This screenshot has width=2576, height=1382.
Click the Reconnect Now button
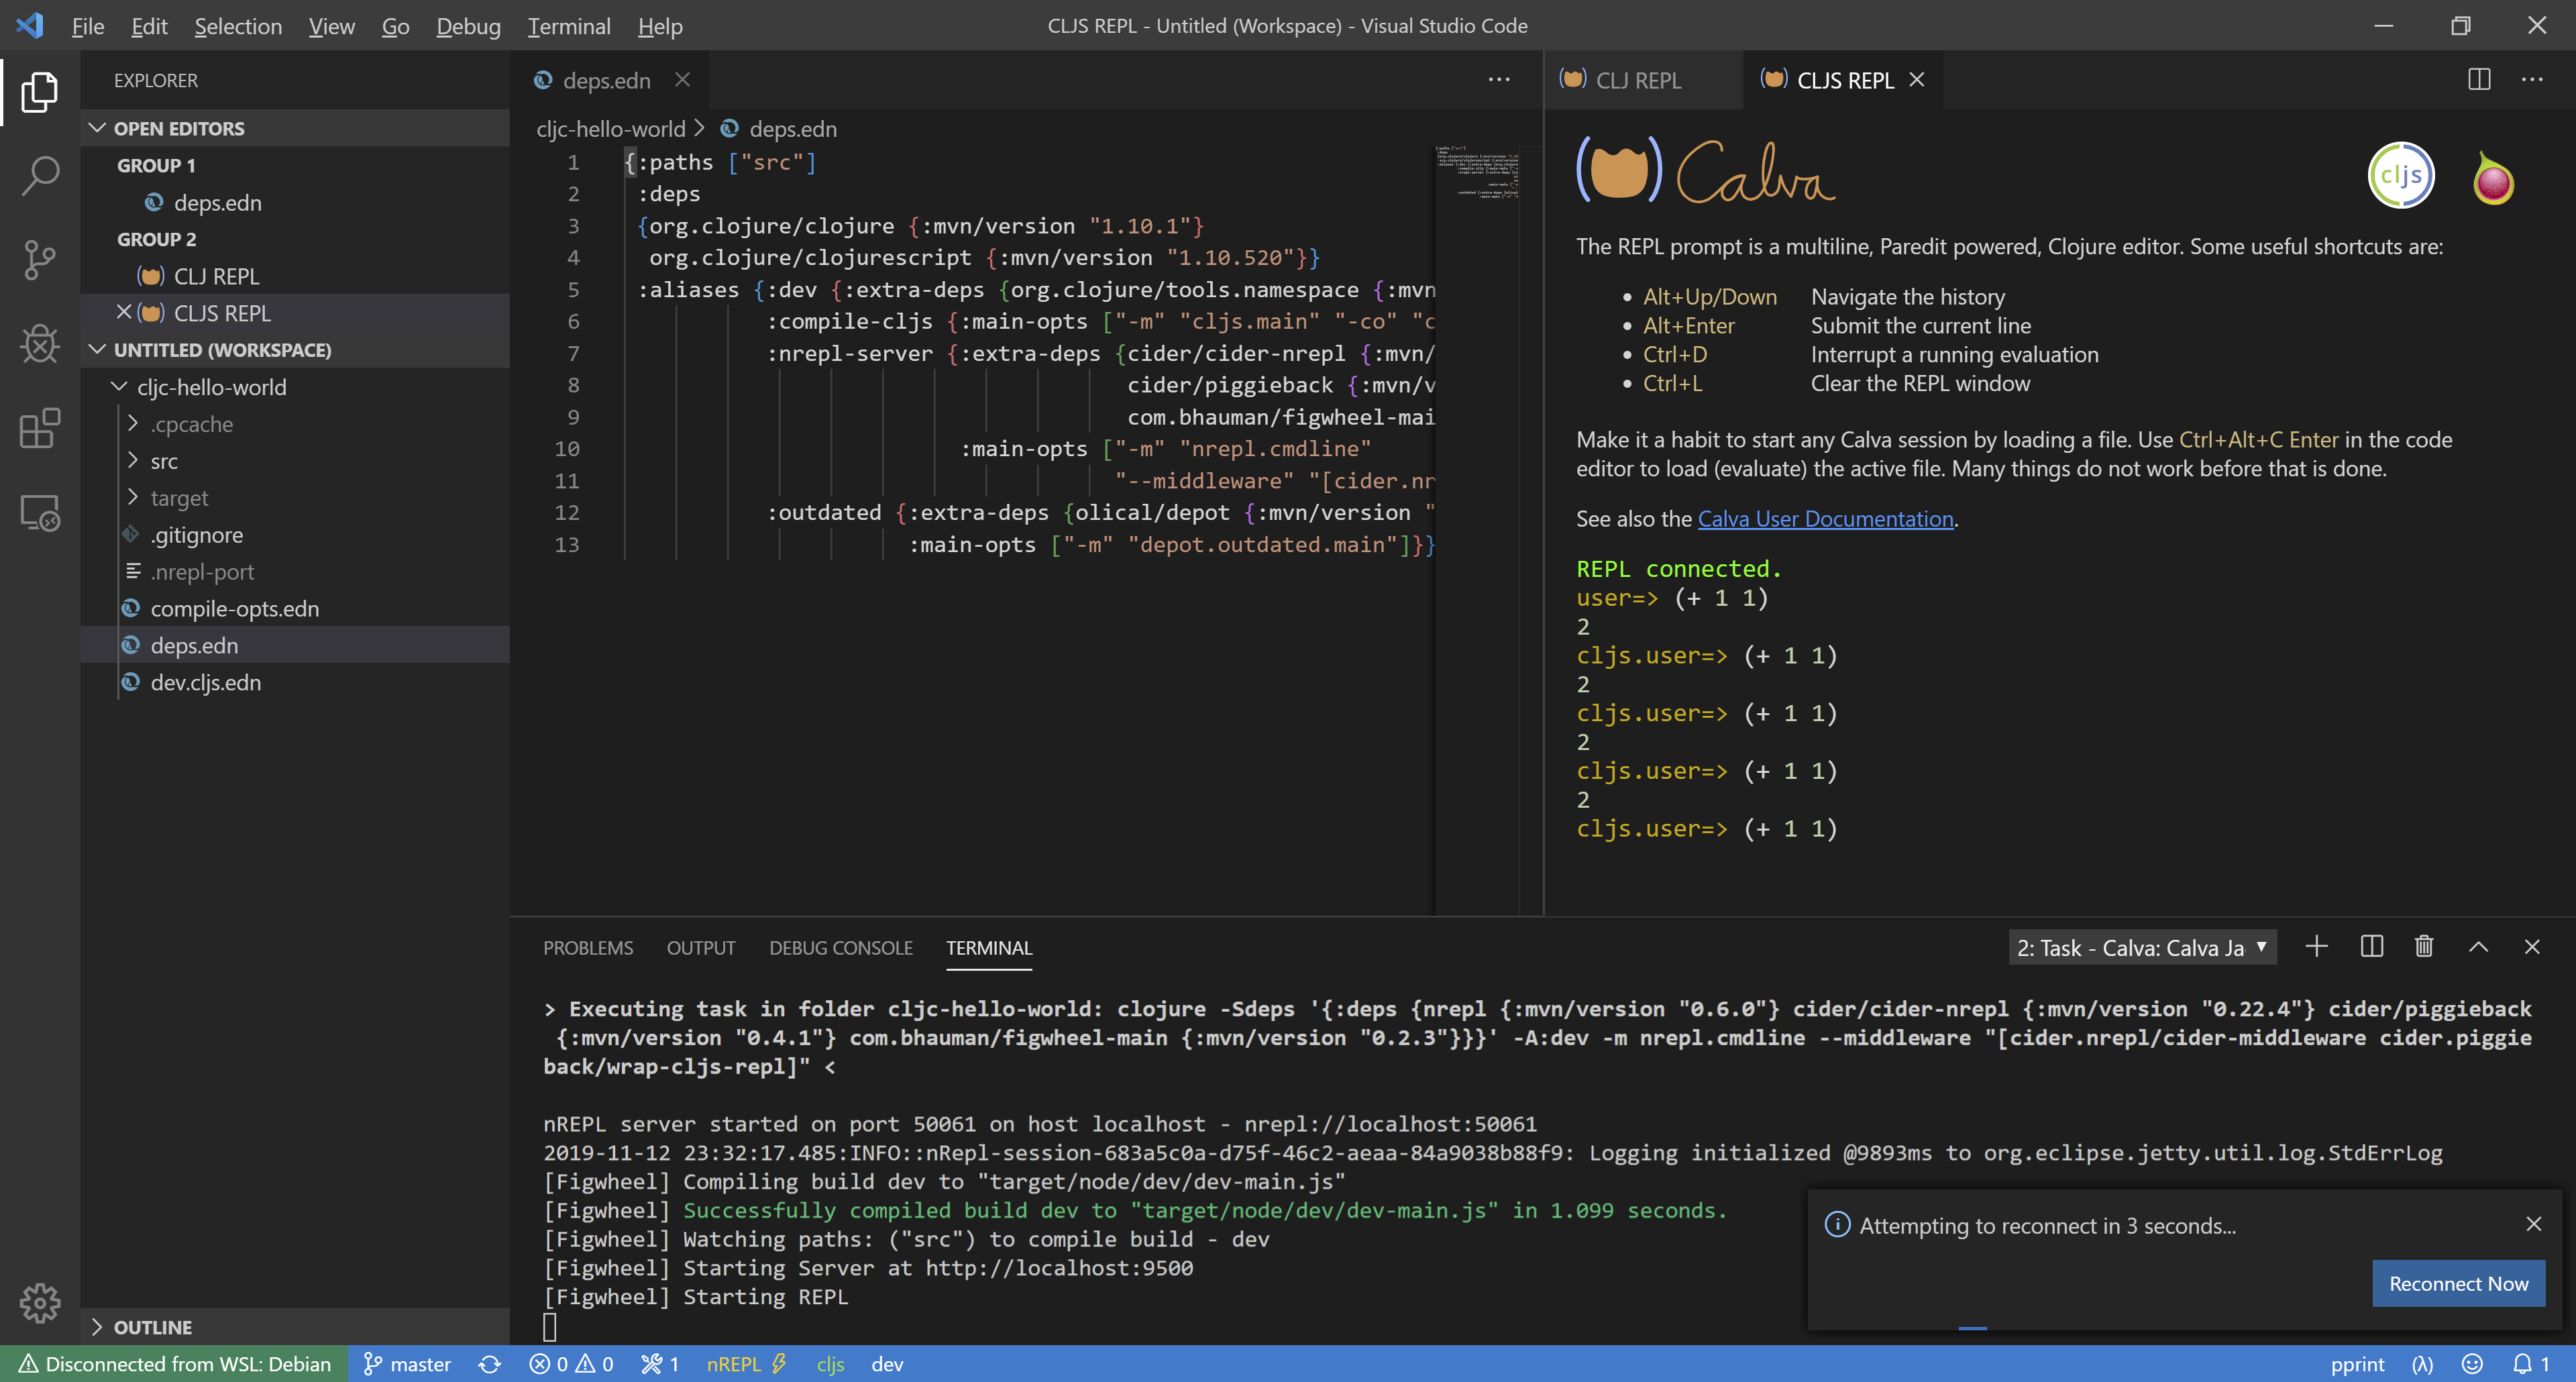pyautogui.click(x=2458, y=1283)
